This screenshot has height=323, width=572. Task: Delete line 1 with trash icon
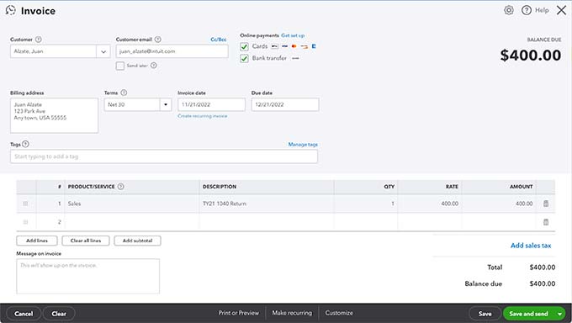coord(546,204)
